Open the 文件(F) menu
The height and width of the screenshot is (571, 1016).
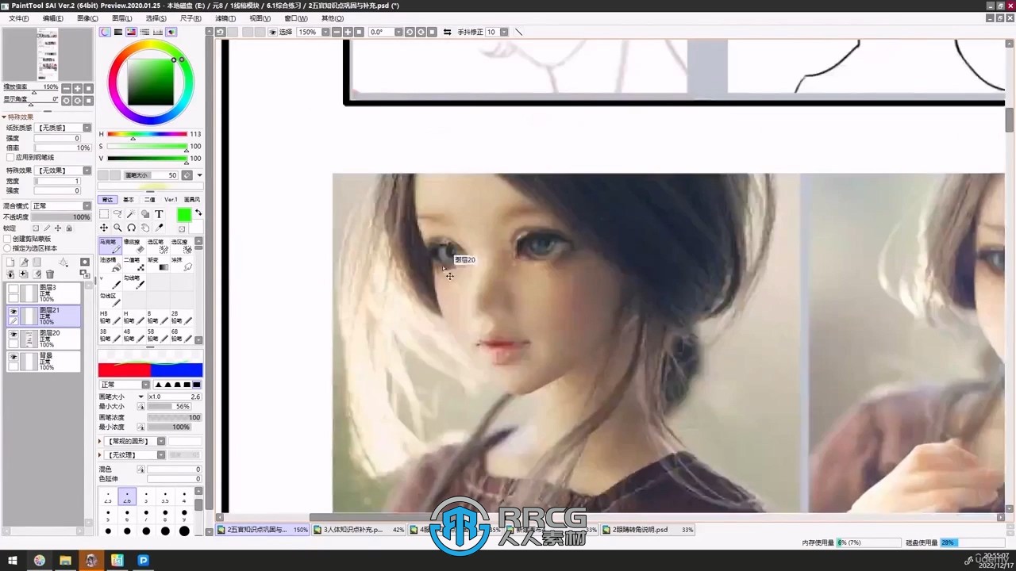[x=18, y=18]
